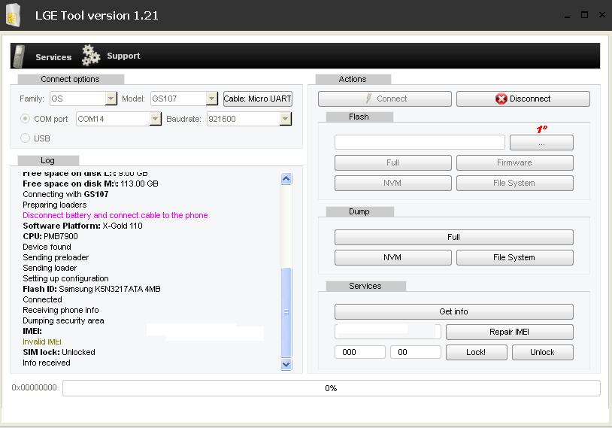Click the Flash NVM button

[x=392, y=183]
